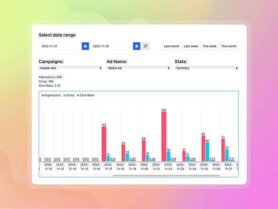
Task: Click the 2022-11-12 axis date label
Action: click(49, 167)
